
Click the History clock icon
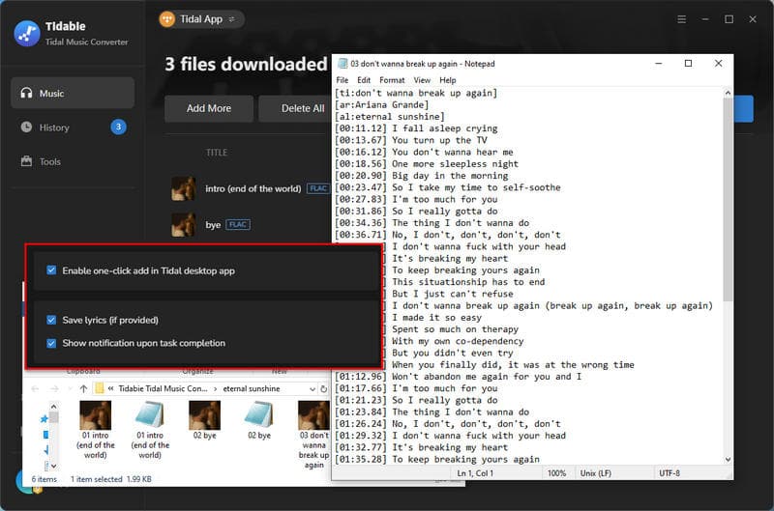(x=26, y=128)
